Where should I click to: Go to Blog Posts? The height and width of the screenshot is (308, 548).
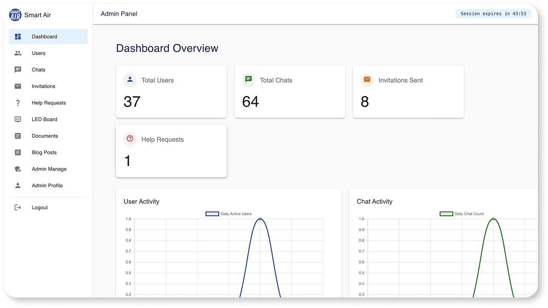[x=48, y=152]
